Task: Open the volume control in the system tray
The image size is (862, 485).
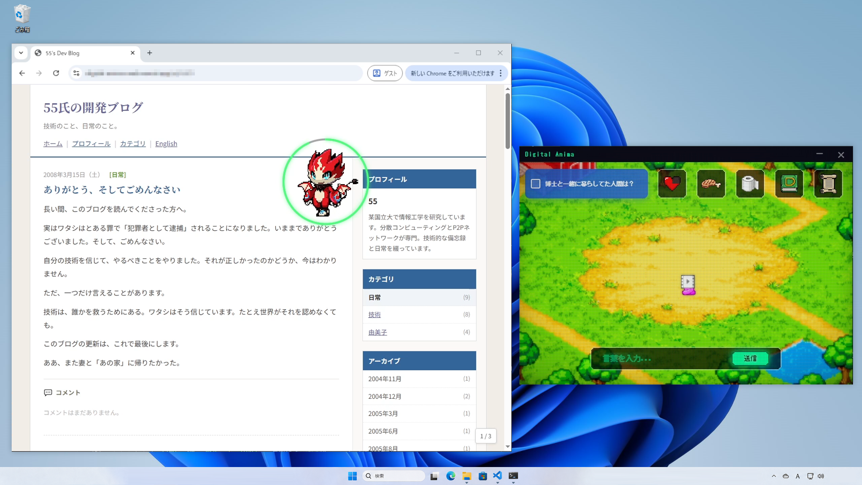Action: pyautogui.click(x=821, y=476)
